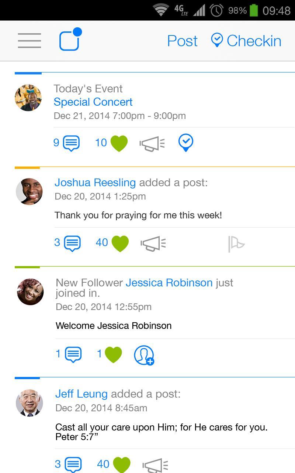
Task: Open the Special Concert event link
Action: (x=93, y=102)
